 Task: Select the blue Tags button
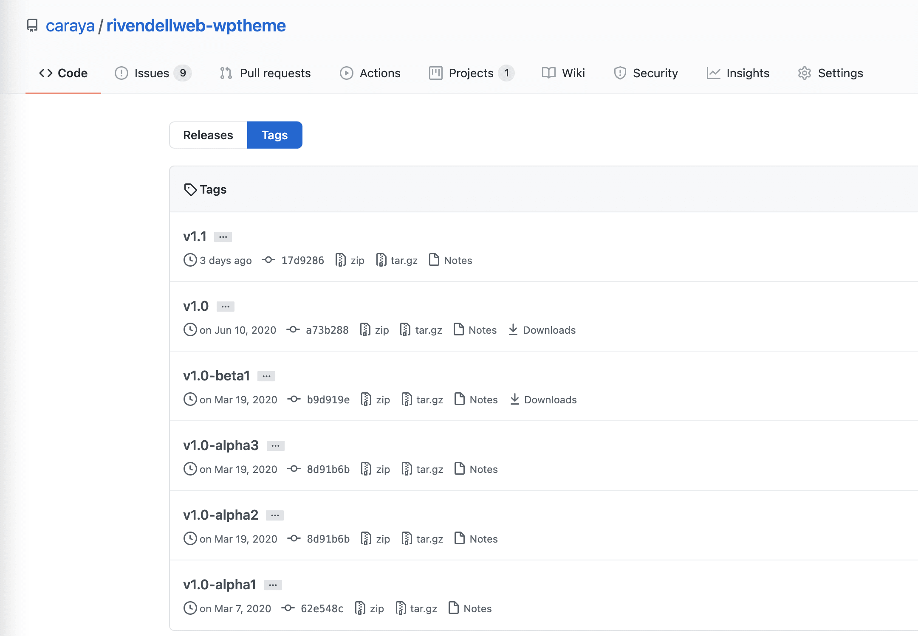click(275, 135)
